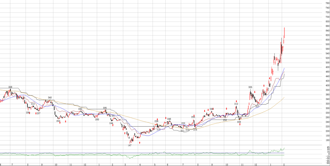Select the 249 low price label

(x=239, y=122)
